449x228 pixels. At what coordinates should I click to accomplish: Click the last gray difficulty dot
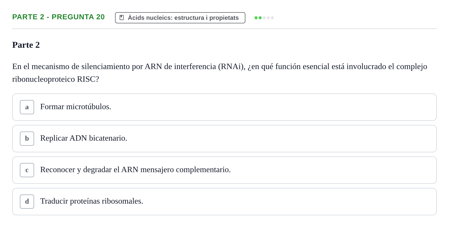tap(272, 18)
